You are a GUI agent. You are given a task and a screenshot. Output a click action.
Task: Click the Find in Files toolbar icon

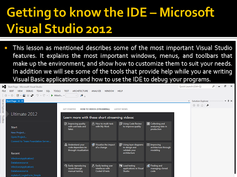coord(81,96)
